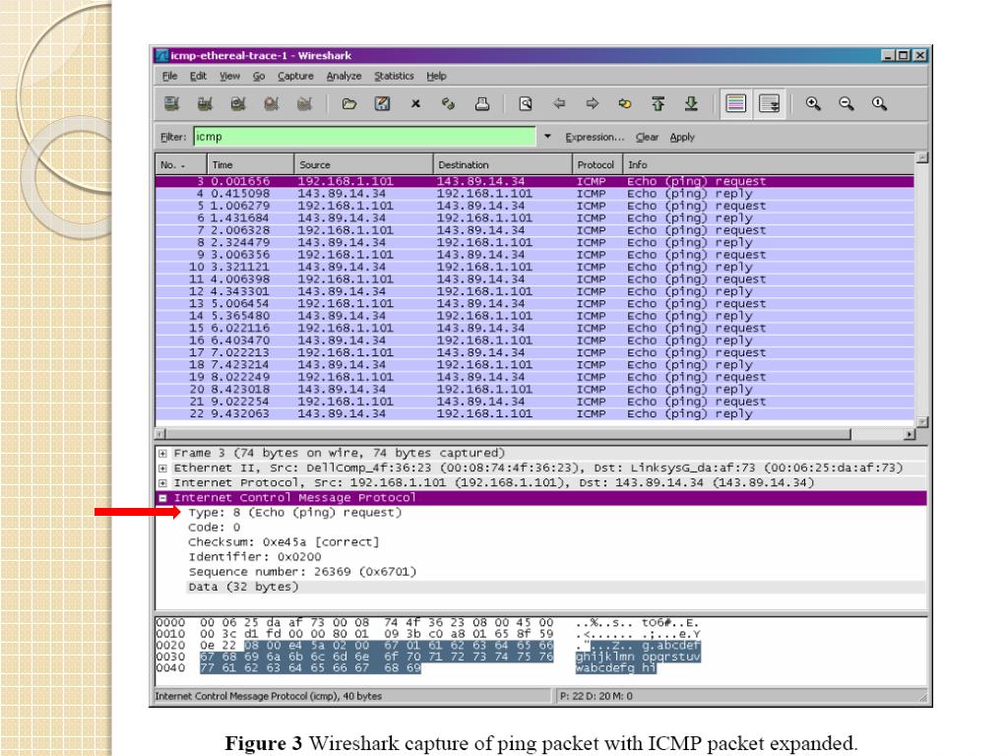
Task: Click packet list scroll up arrow
Action: pyautogui.click(x=921, y=158)
